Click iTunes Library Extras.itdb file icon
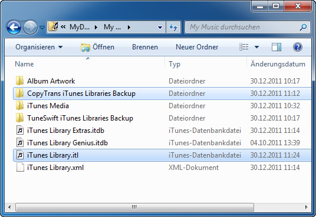The image size is (316, 217). [x=20, y=131]
